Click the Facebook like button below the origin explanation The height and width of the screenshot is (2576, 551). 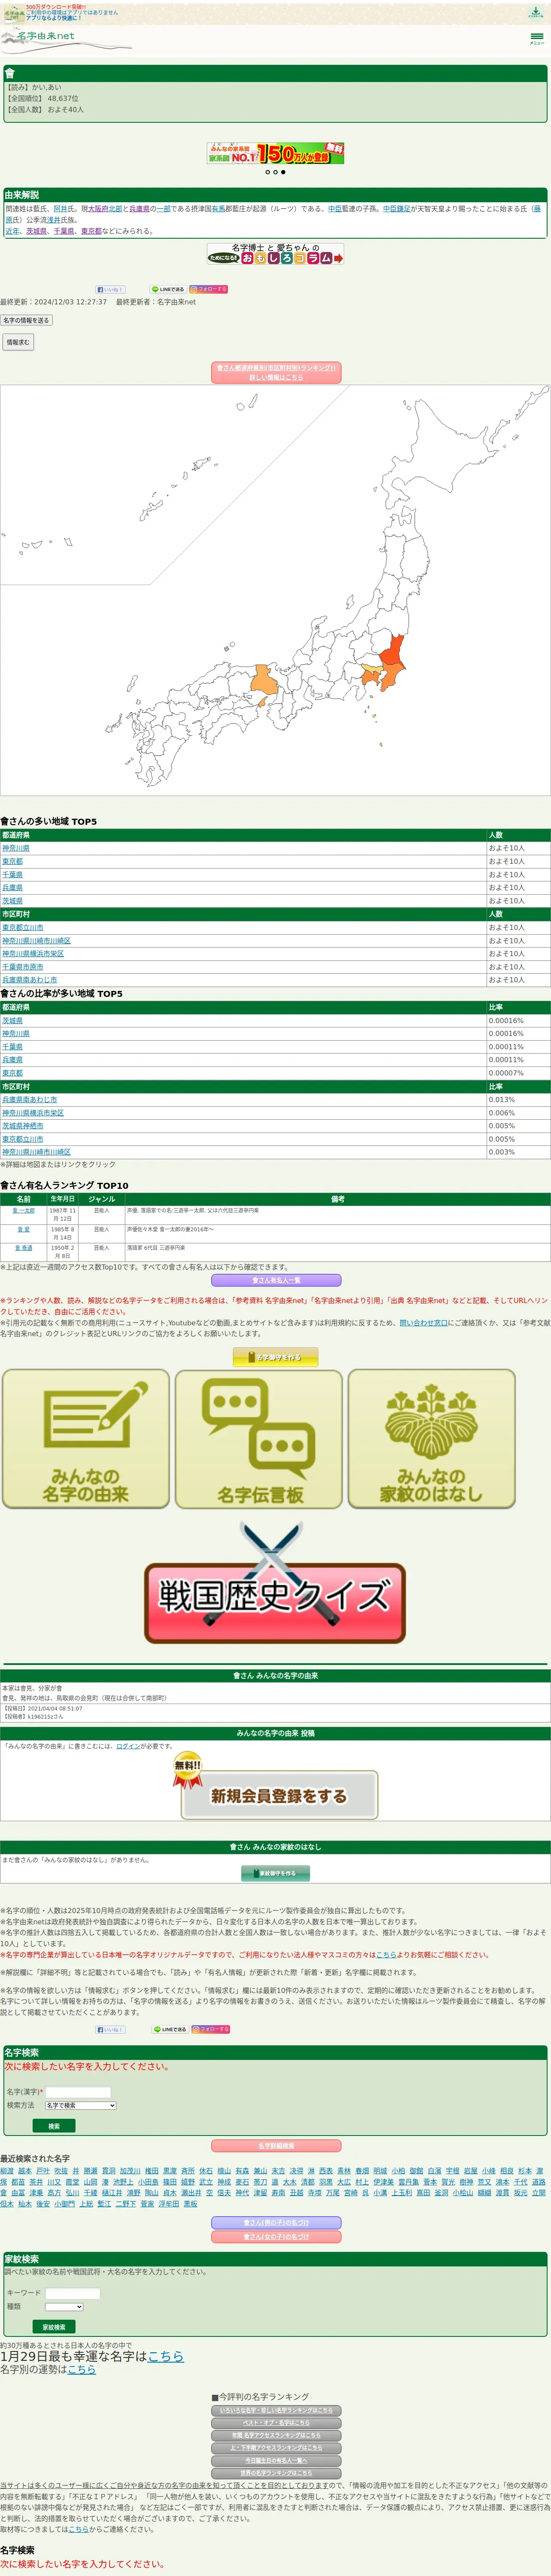click(x=110, y=289)
